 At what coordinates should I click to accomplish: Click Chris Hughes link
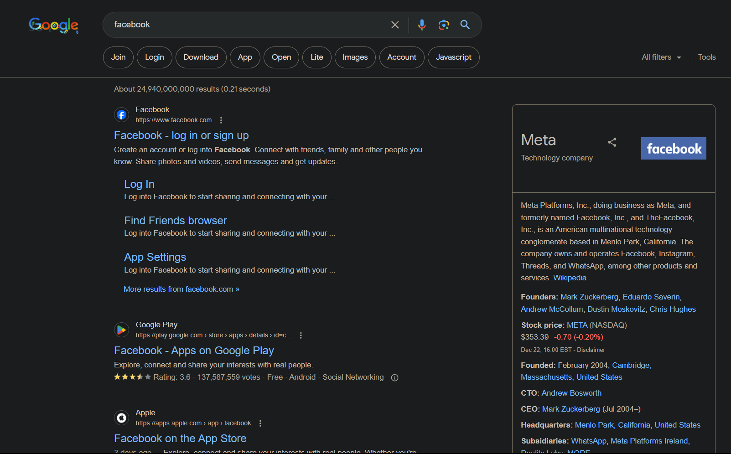673,309
